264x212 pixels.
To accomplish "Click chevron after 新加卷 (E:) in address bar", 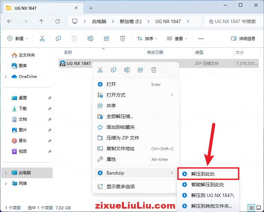I will click(x=148, y=21).
